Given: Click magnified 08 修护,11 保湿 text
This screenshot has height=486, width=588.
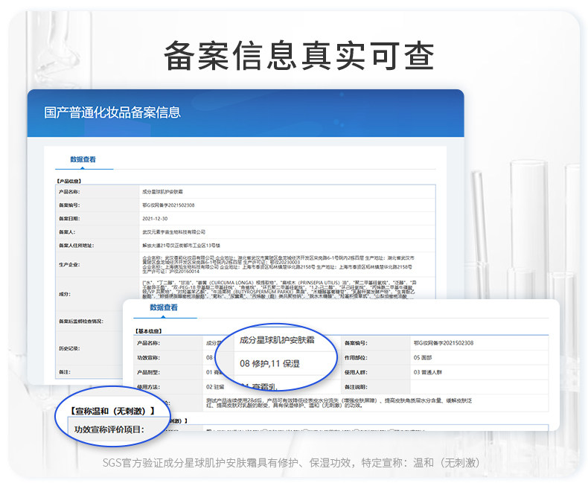Looking at the screenshot, I should click(x=269, y=363).
